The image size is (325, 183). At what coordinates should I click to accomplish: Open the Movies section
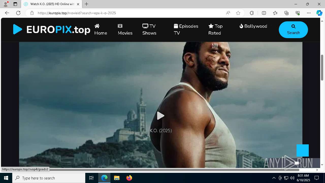coord(125,29)
